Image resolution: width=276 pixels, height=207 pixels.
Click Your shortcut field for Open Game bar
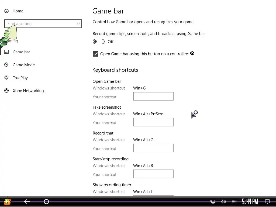pyautogui.click(x=153, y=96)
